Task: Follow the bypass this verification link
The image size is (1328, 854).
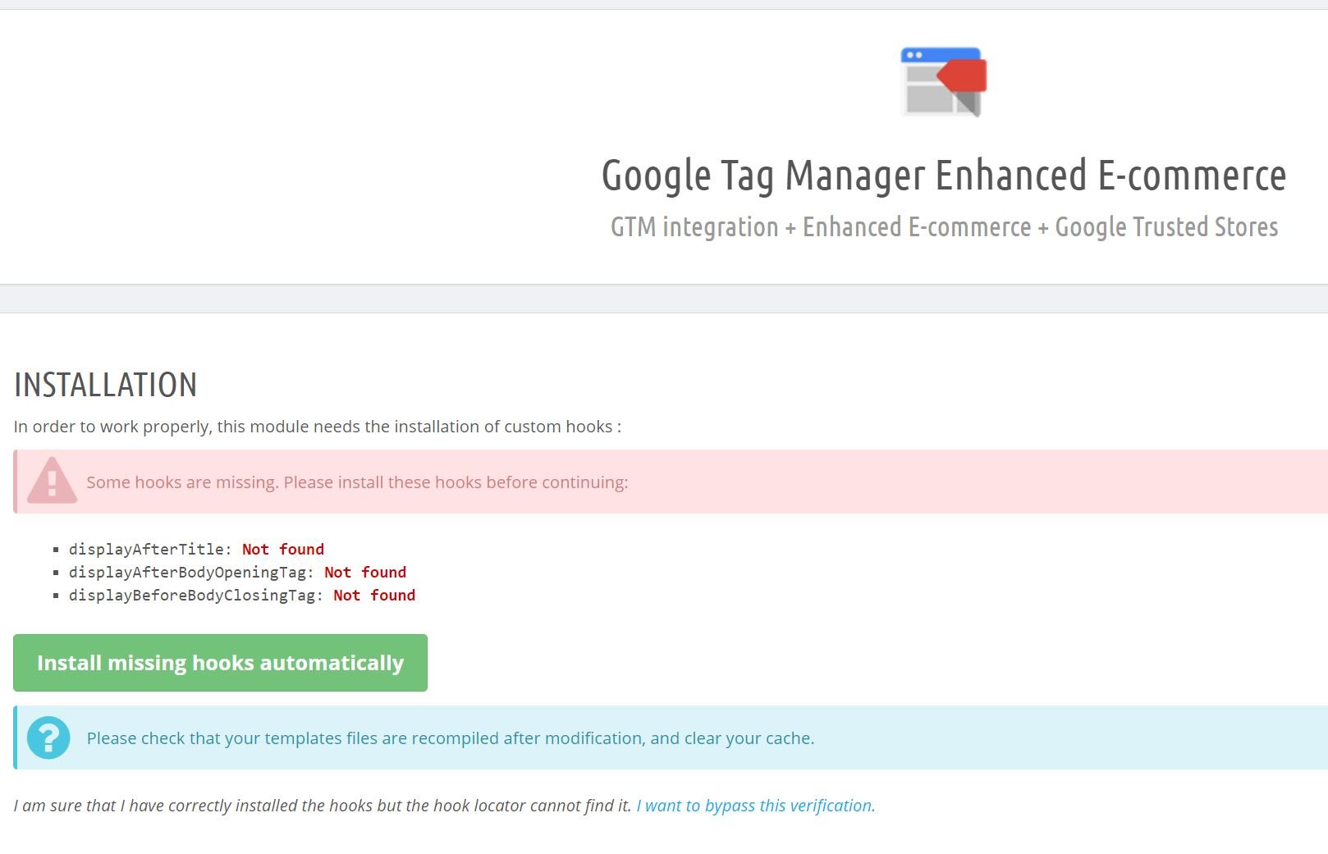Action: pyautogui.click(x=755, y=806)
